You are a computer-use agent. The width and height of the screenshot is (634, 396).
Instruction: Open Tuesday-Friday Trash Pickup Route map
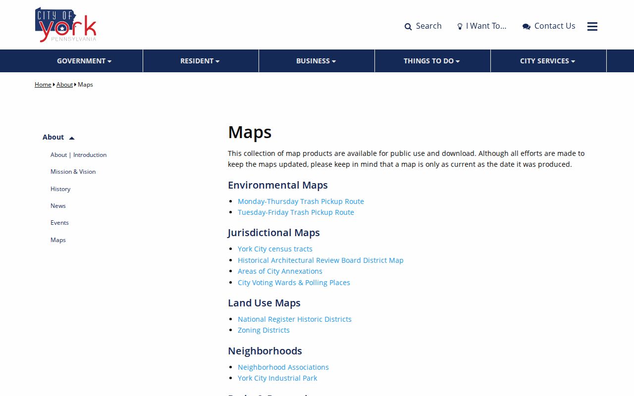[296, 212]
